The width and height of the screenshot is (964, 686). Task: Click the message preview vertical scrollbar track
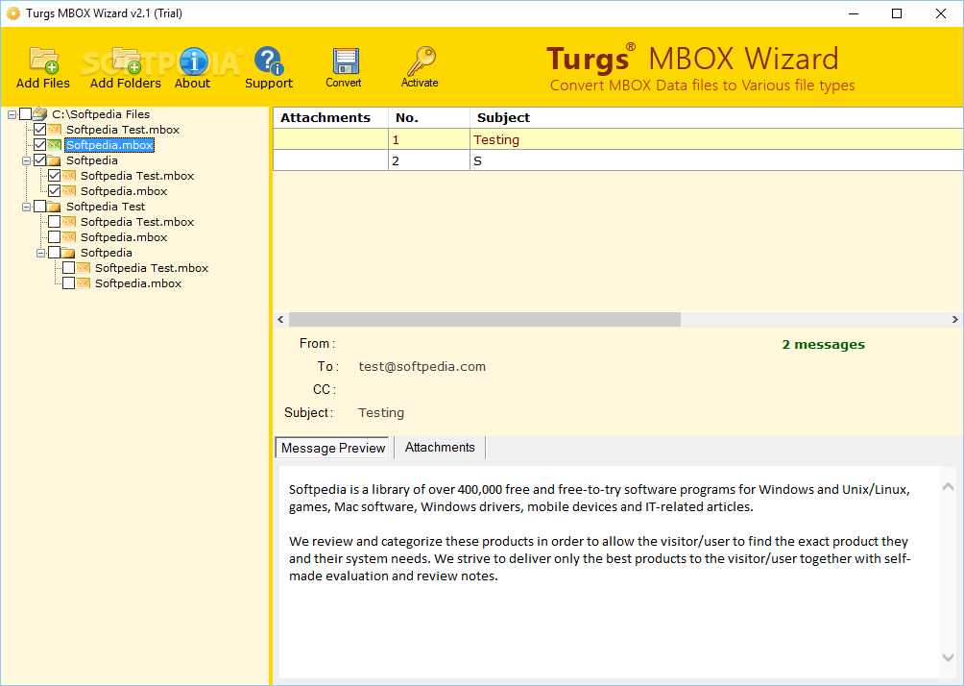pos(948,573)
